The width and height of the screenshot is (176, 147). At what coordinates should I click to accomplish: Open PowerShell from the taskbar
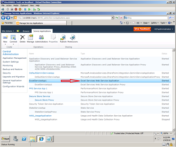point(24,139)
